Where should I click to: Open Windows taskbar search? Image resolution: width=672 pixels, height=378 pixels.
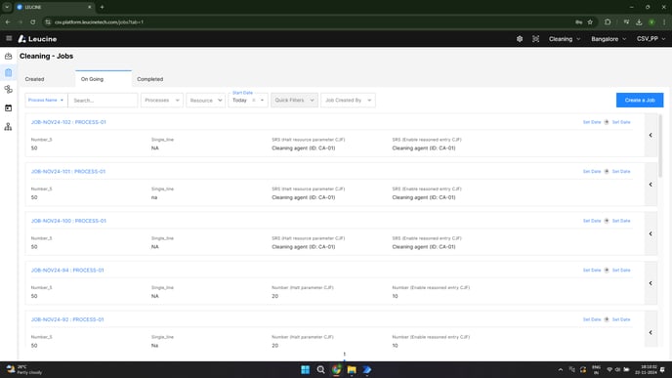pyautogui.click(x=320, y=370)
